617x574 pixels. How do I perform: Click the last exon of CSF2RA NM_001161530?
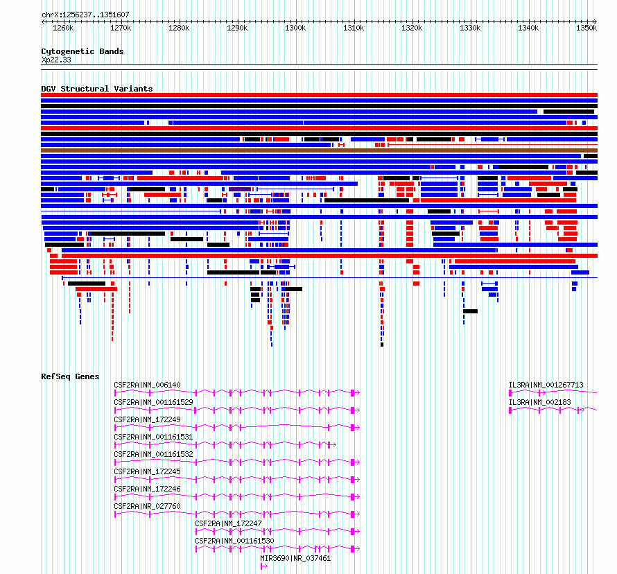point(353,548)
